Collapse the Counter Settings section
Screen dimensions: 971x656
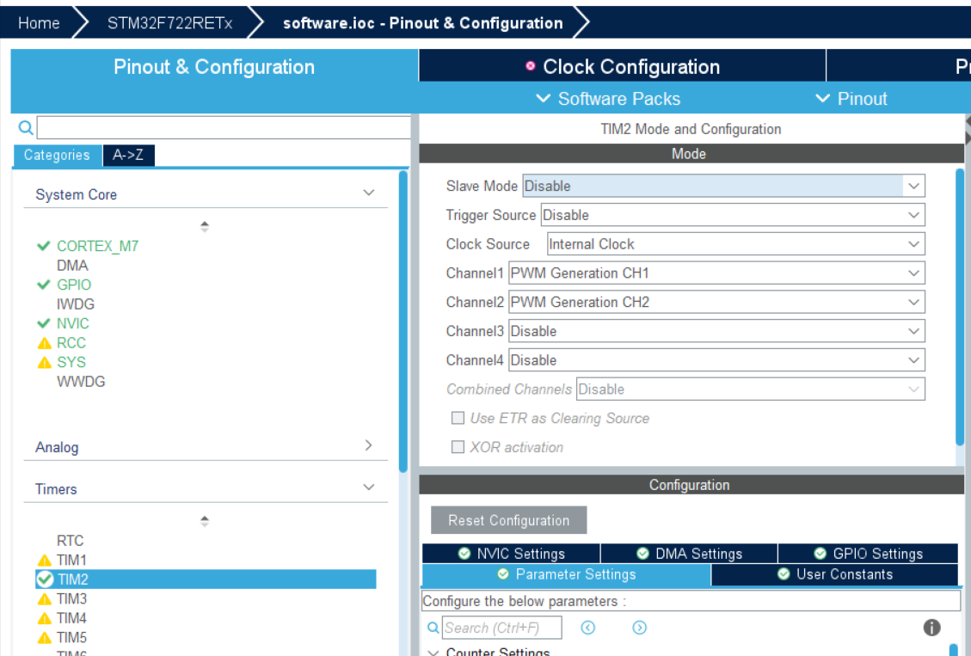433,652
